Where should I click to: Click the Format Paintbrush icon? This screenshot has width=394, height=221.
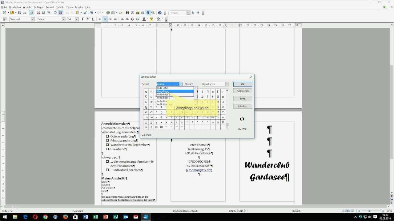point(85,13)
